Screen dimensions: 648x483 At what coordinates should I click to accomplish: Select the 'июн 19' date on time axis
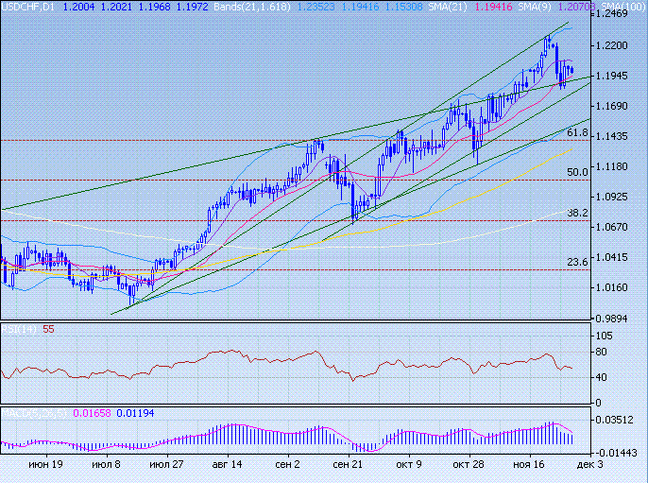(x=45, y=465)
